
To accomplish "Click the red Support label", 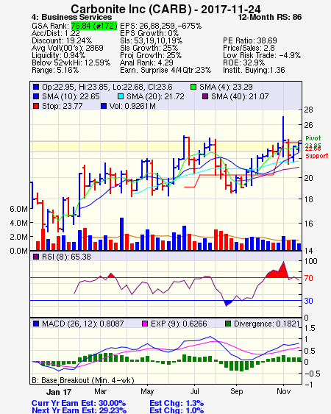I will pos(317,156).
